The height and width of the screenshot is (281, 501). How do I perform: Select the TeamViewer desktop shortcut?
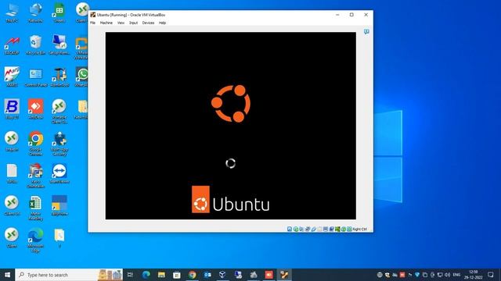59,173
